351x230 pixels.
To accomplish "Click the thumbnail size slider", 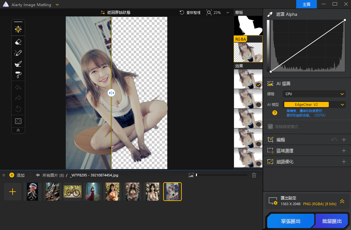I will click(x=221, y=175).
